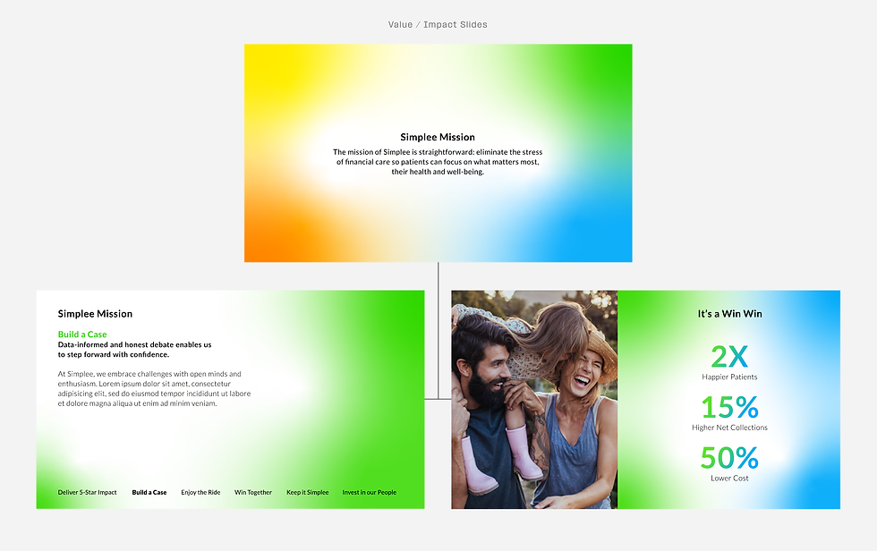
Task: Click the 'Value / Impact Slides' heading
Action: 438,24
